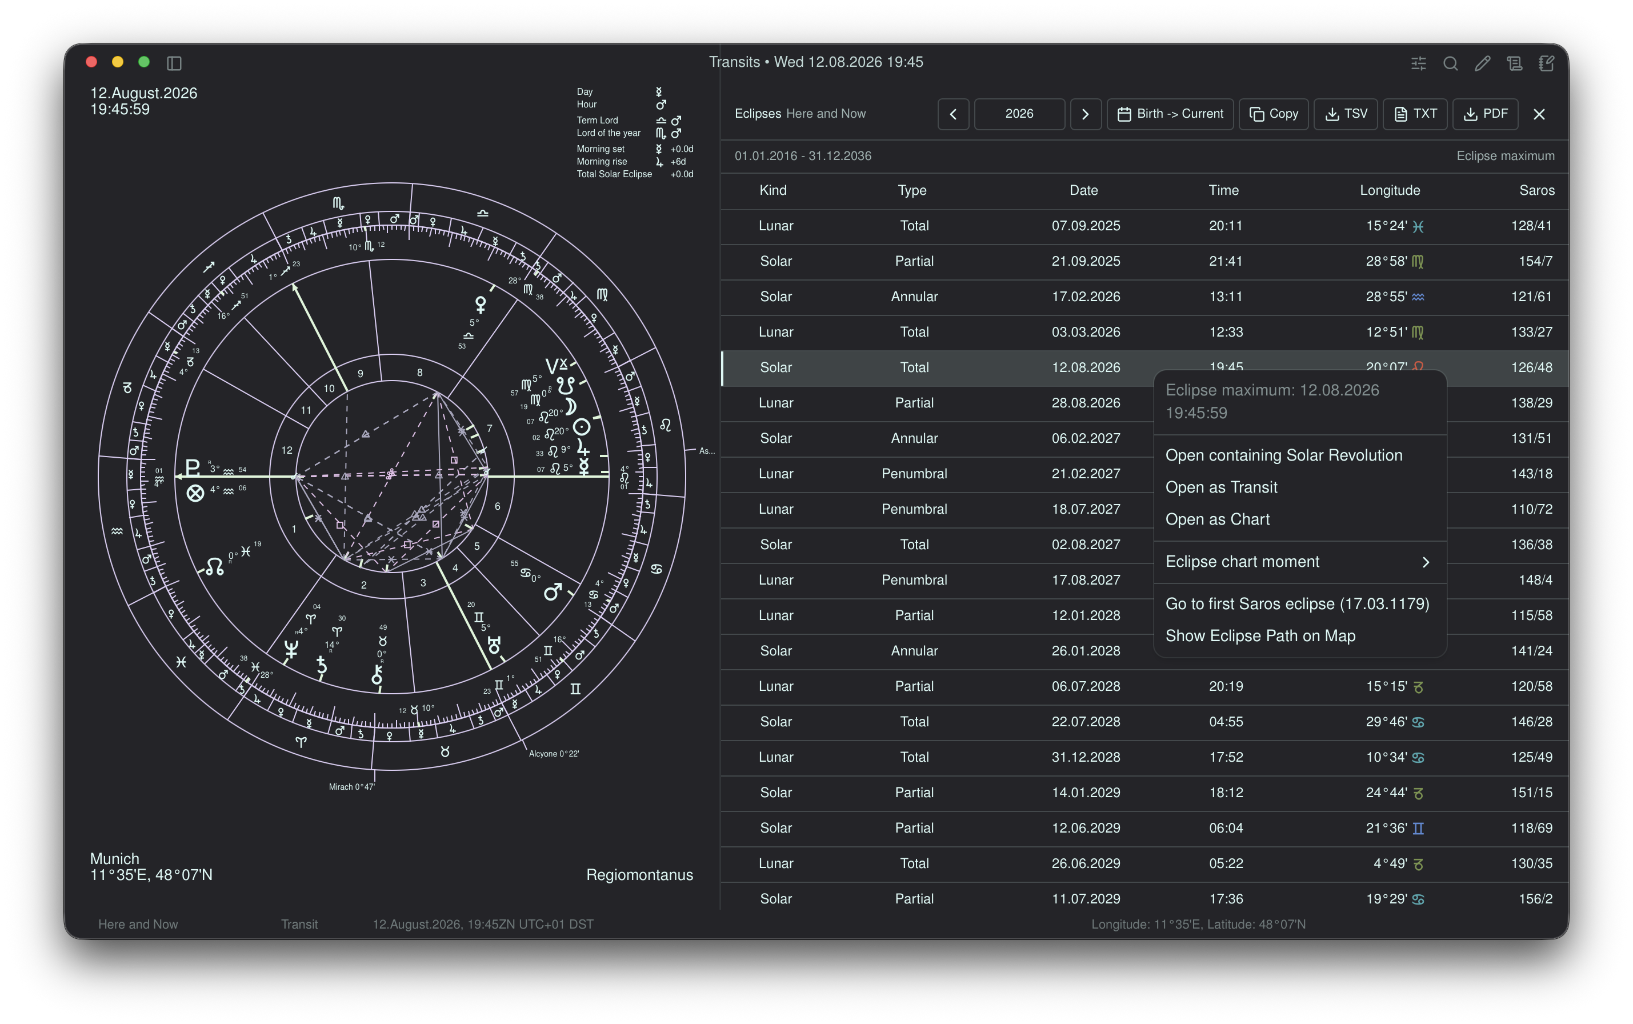1633x1024 pixels.
Task: Export eclipses as TXT
Action: pos(1415,114)
